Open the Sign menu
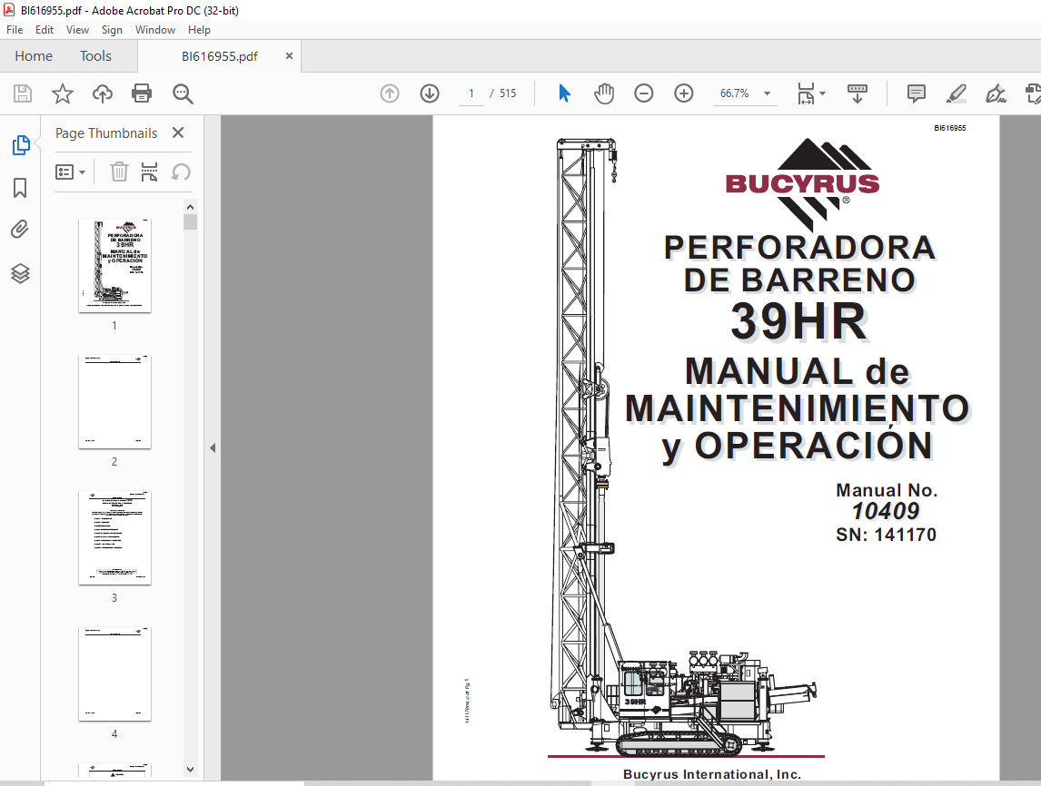The width and height of the screenshot is (1041, 786). (112, 30)
